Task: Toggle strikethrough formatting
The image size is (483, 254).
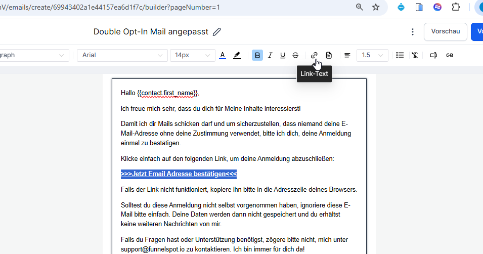Action: 295,55
